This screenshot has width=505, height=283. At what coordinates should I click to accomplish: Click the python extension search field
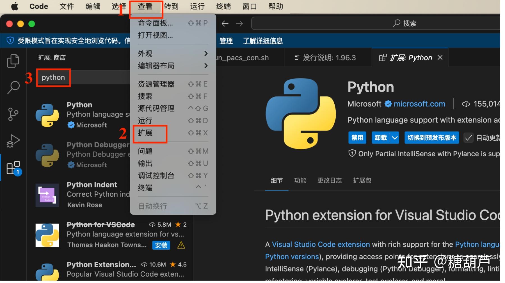tap(53, 77)
